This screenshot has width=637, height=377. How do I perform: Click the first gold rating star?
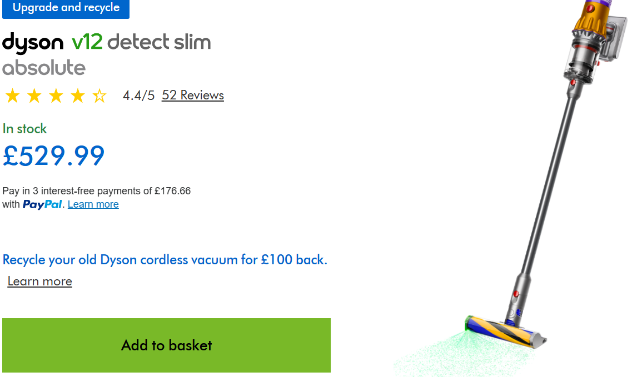(13, 96)
